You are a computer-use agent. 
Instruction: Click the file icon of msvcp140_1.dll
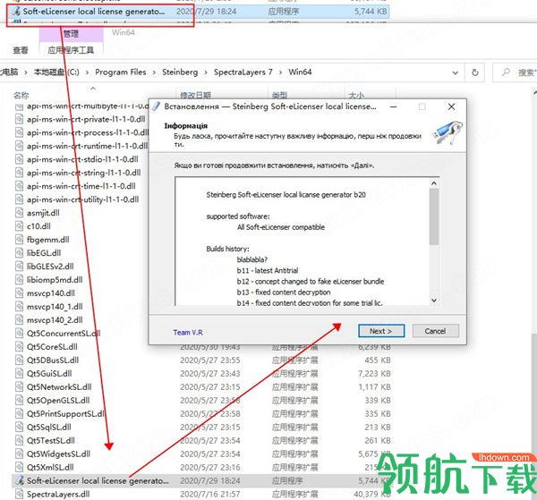19,306
